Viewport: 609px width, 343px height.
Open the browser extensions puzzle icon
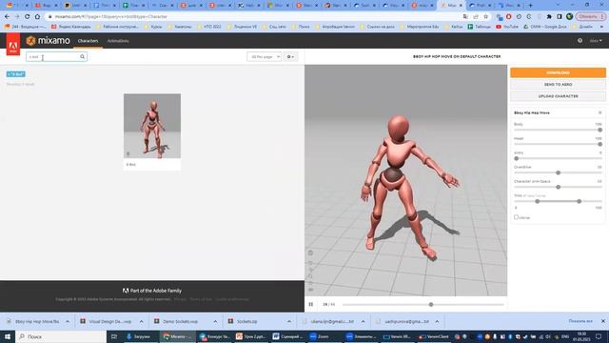[549, 17]
